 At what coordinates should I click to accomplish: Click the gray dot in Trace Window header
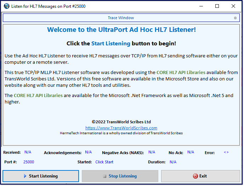pyautogui.click(x=235, y=18)
